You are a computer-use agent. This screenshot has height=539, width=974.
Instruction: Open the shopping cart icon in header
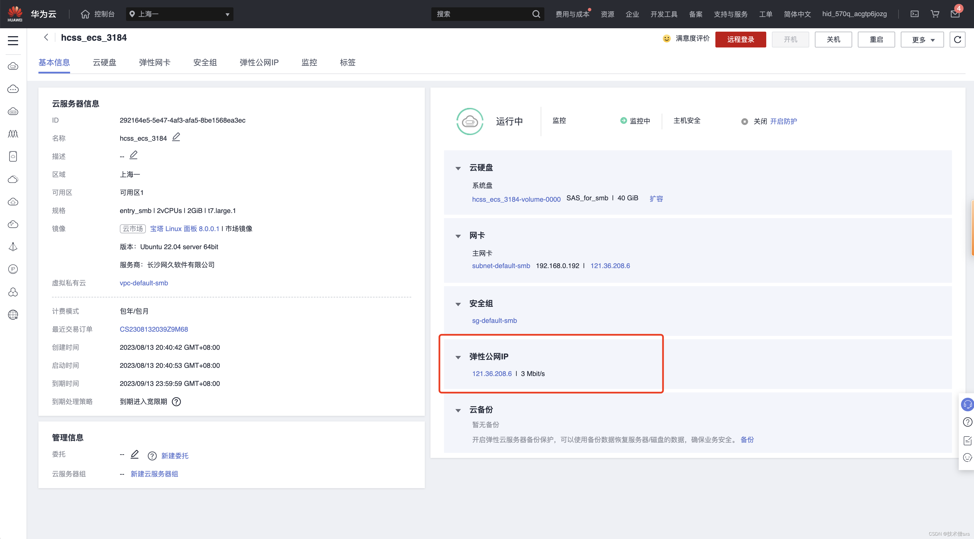[x=935, y=14]
